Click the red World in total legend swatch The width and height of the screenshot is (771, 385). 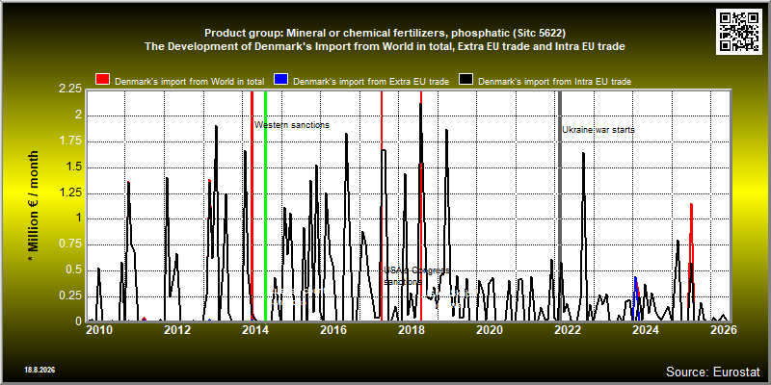103,80
